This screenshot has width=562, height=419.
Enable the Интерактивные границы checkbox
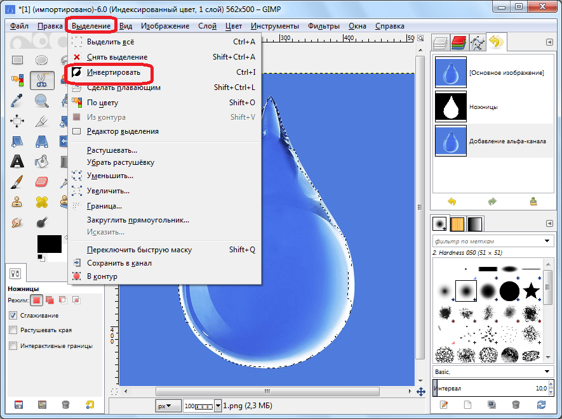[13, 345]
